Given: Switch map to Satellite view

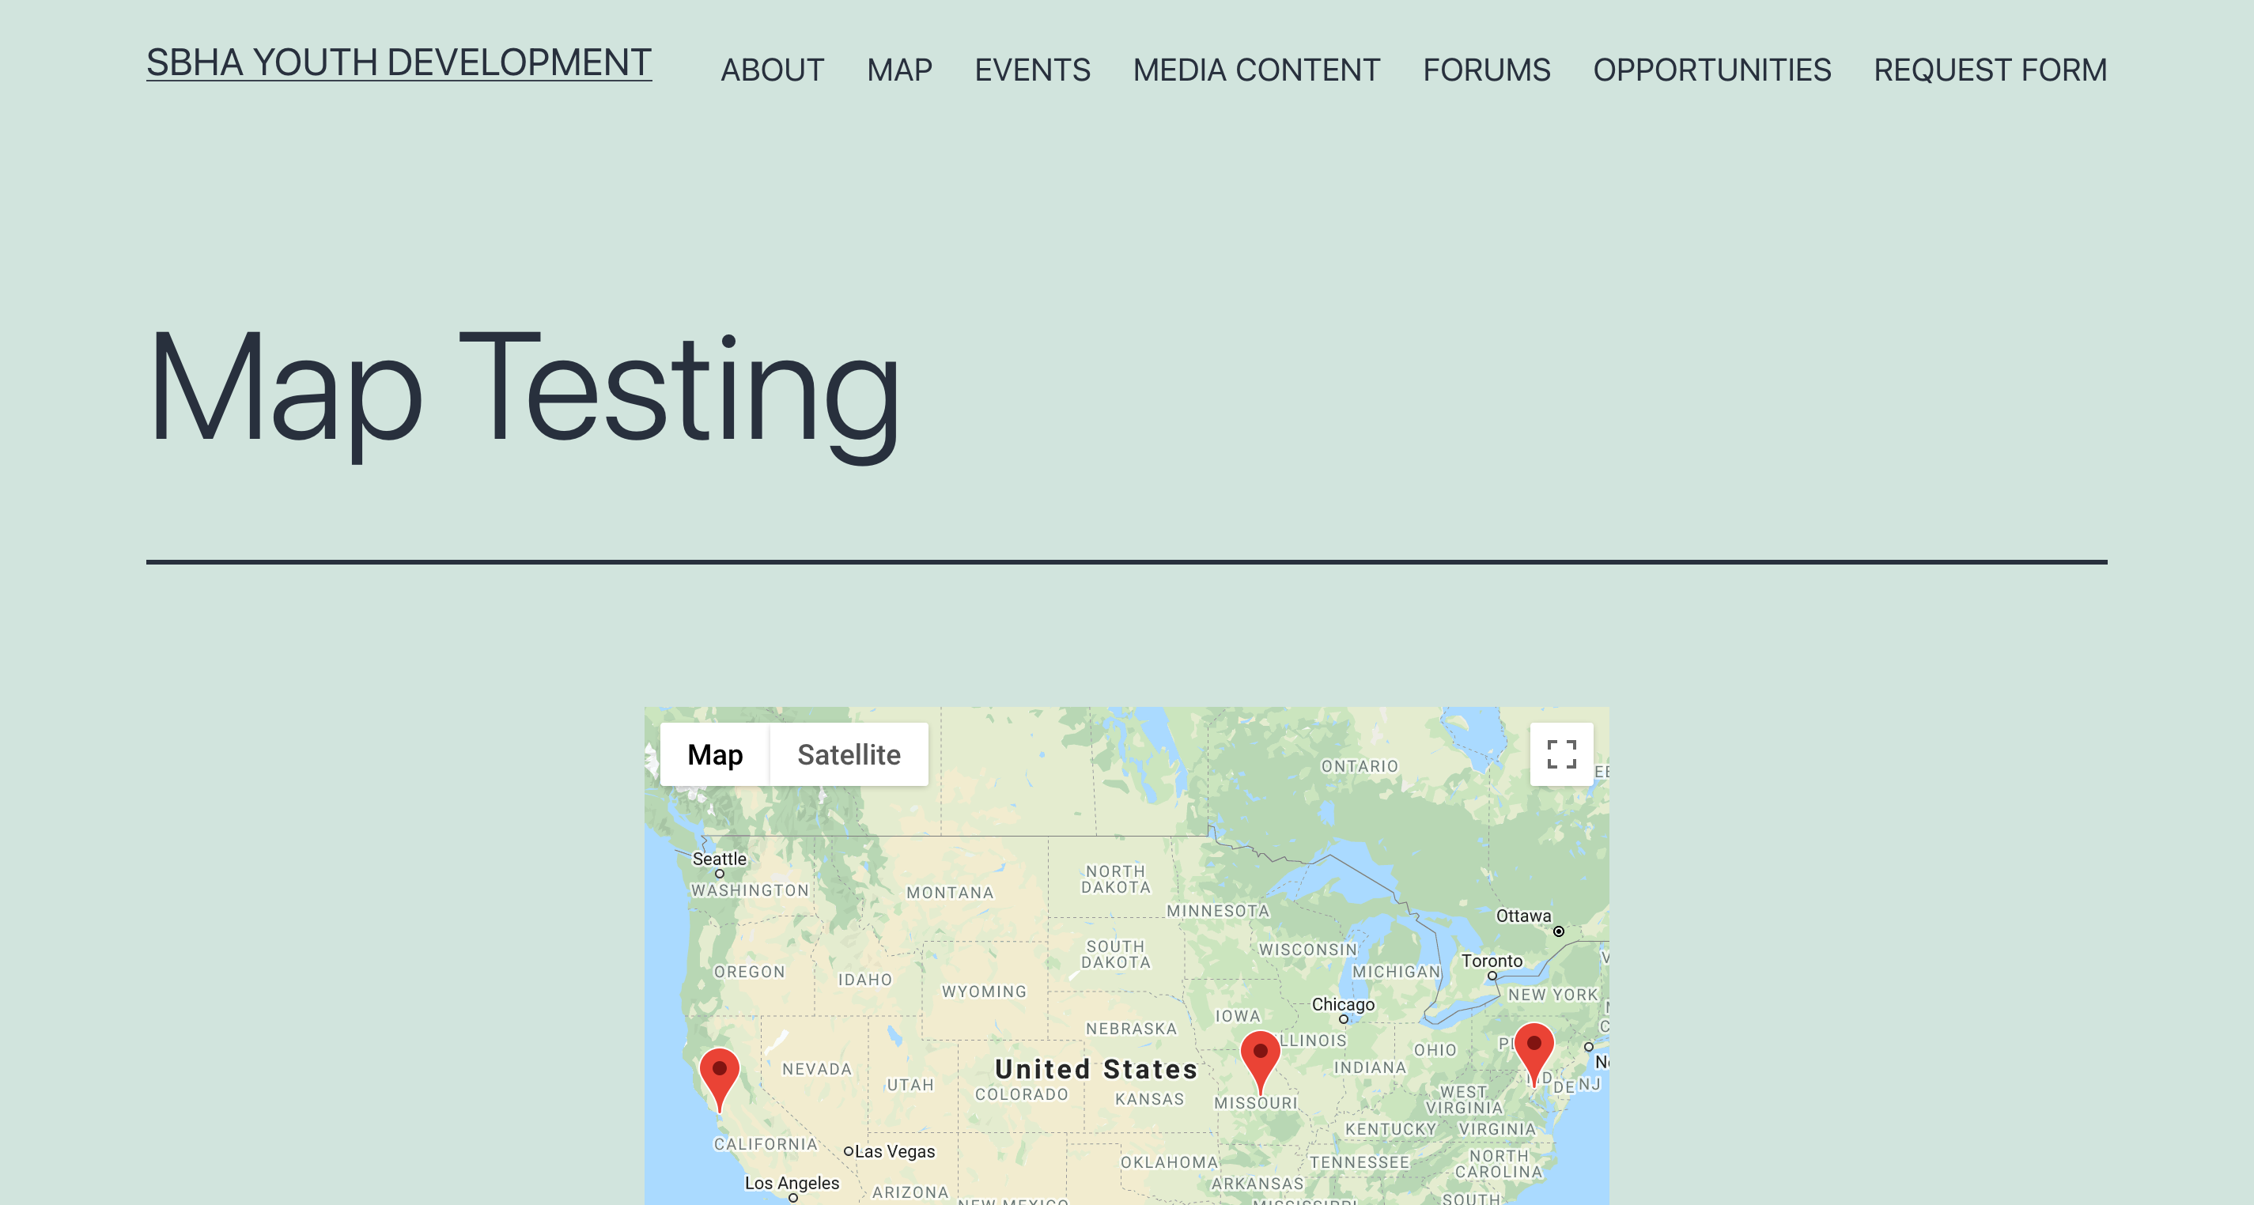Looking at the screenshot, I should point(849,754).
